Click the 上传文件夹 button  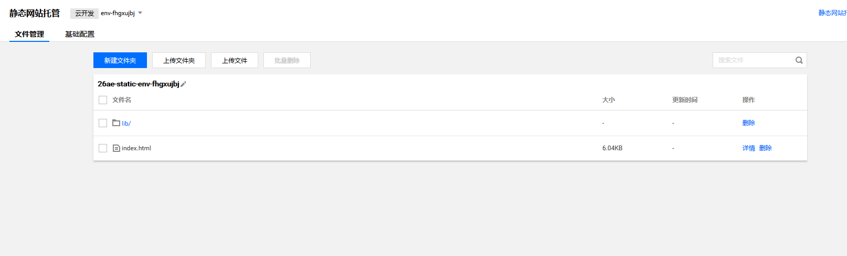(179, 60)
